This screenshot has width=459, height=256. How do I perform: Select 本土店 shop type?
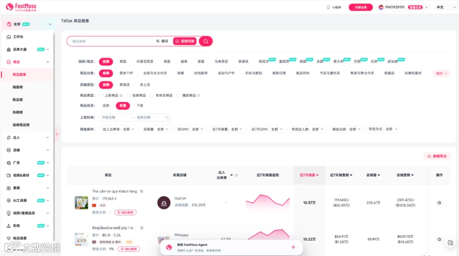pyautogui.click(x=145, y=85)
